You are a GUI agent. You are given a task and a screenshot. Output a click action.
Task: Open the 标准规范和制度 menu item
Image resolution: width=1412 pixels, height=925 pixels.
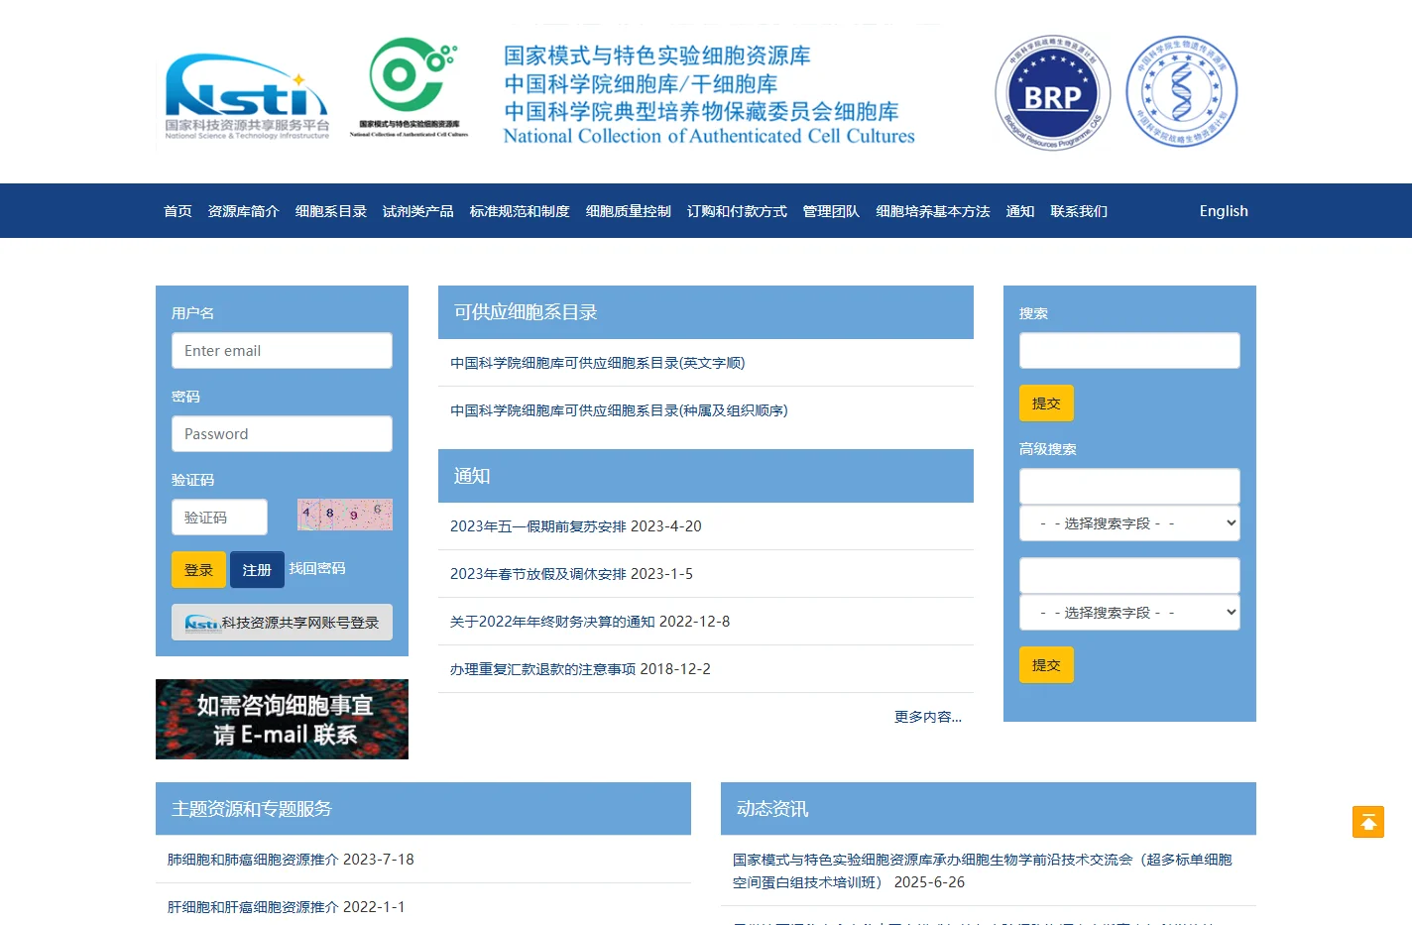pos(520,211)
